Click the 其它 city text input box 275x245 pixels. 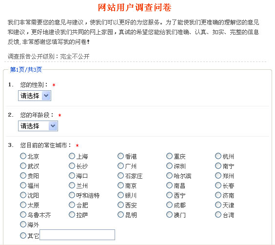click(78, 235)
